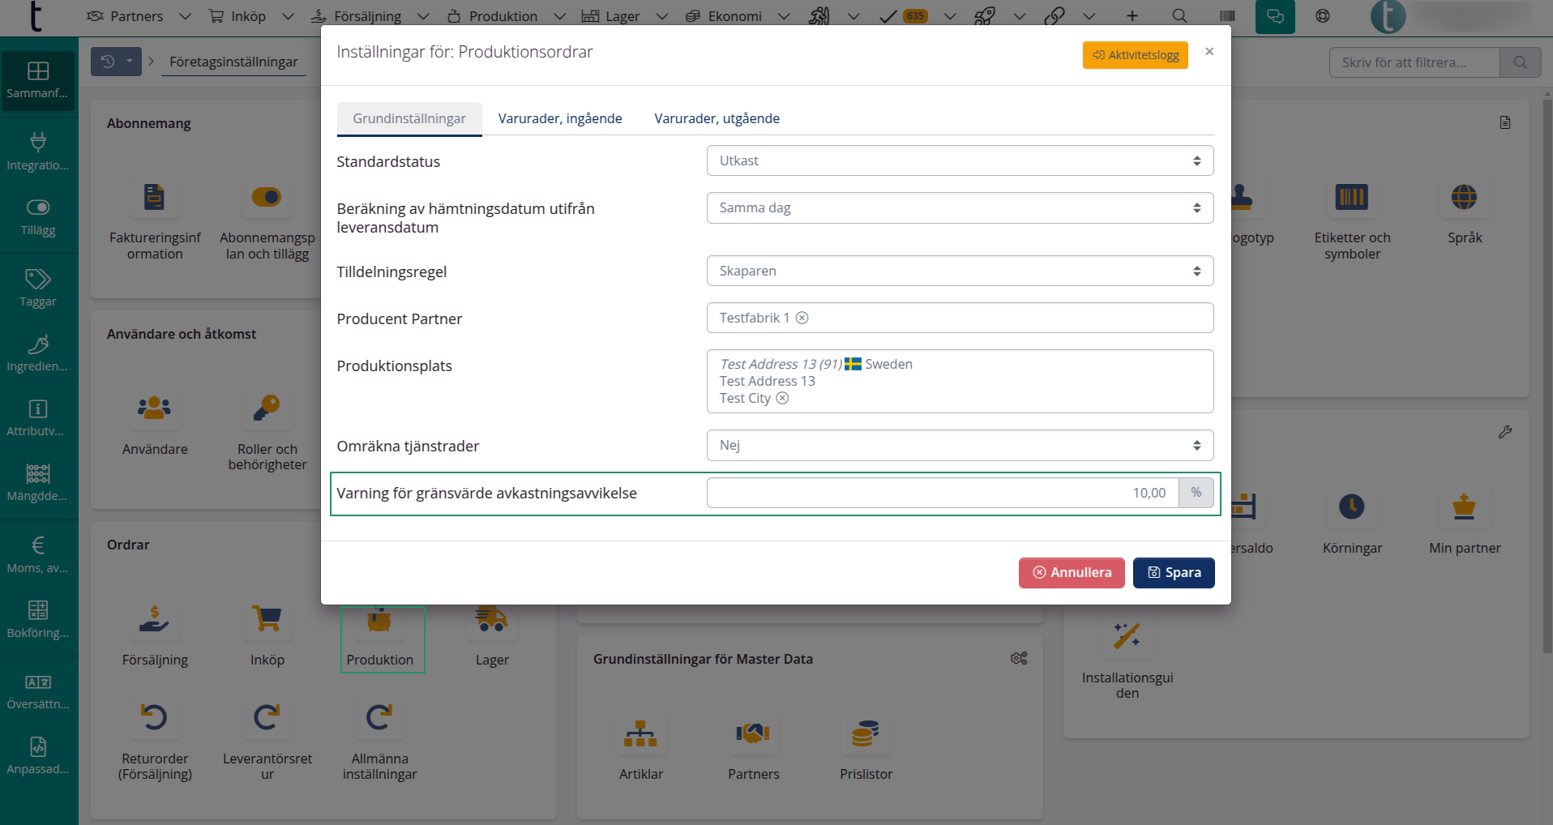Switch to Varurader, ingående tab

tap(559, 118)
